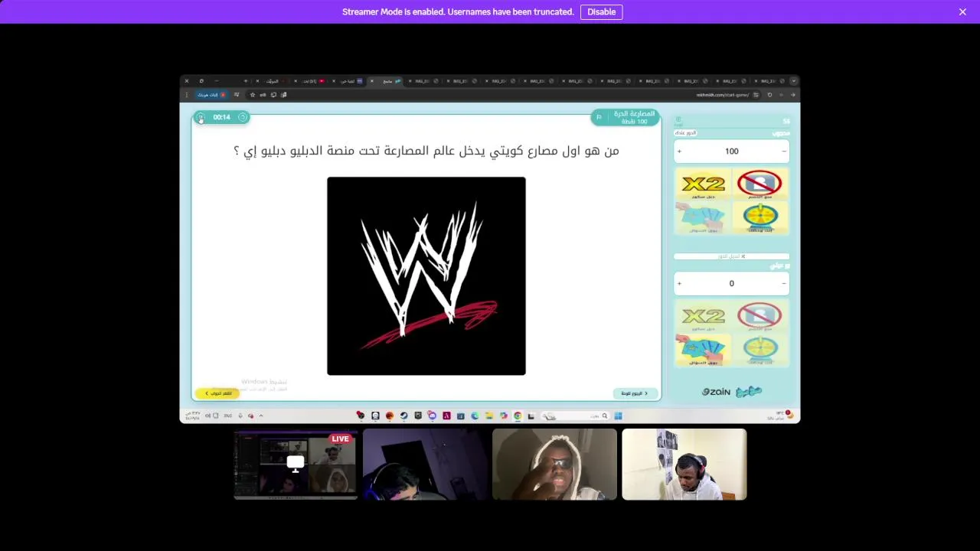The width and height of the screenshot is (980, 551).
Task: Open the Windows Start button in taskbar
Action: click(x=618, y=416)
